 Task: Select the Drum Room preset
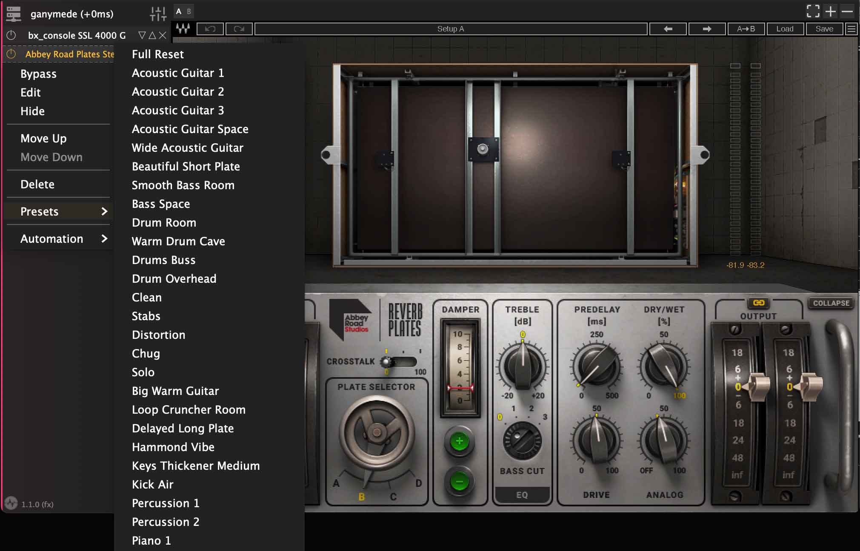point(163,222)
